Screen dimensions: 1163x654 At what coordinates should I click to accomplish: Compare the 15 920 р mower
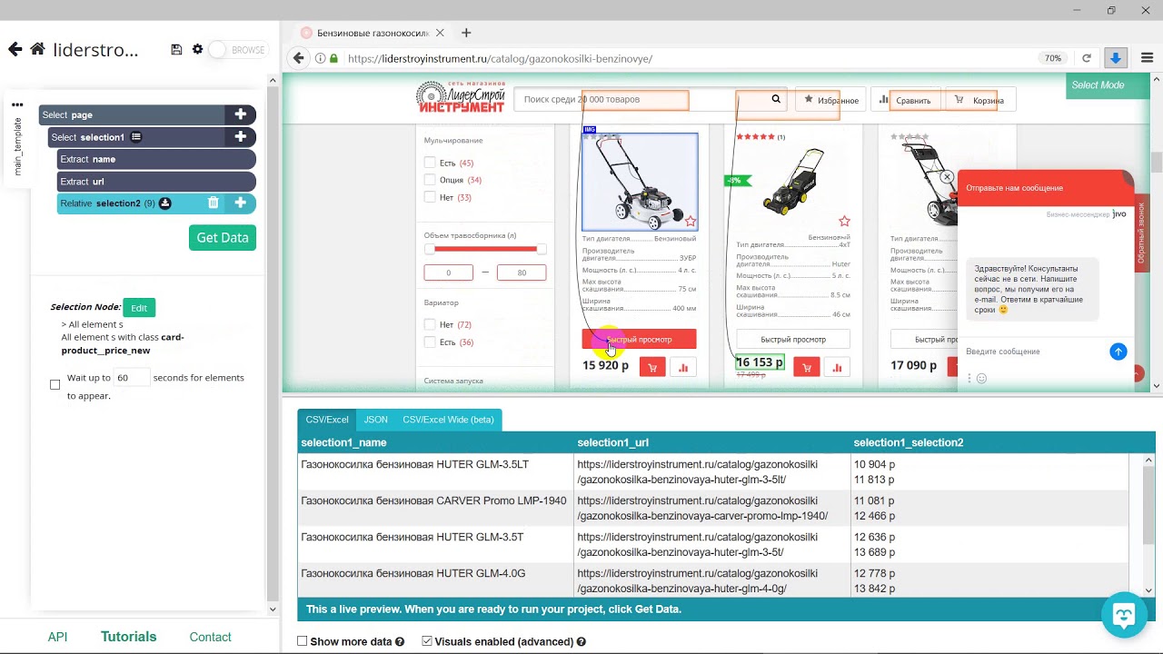pyautogui.click(x=683, y=367)
